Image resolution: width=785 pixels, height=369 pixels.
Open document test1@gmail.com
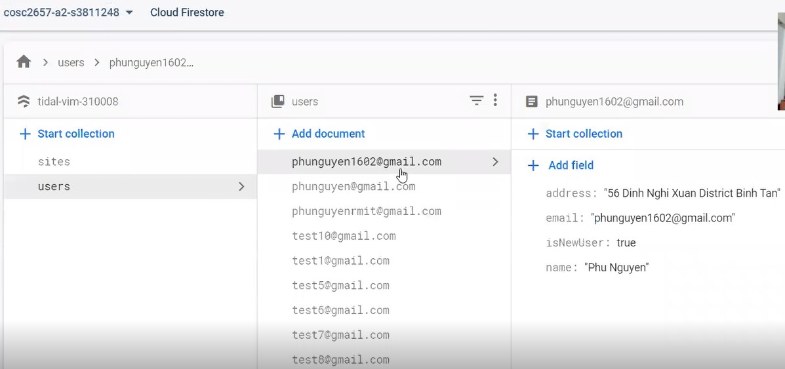tap(340, 261)
